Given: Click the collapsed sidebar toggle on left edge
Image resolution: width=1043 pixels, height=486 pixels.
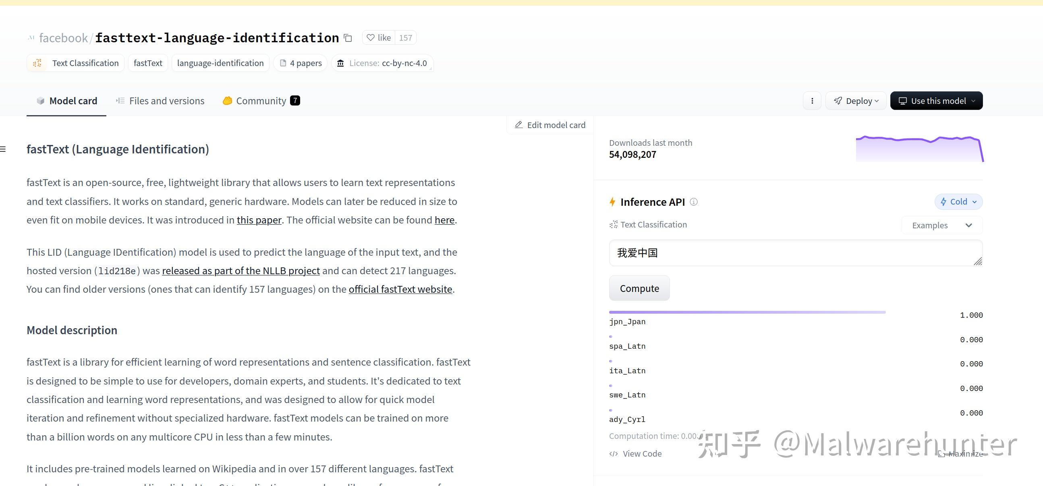Looking at the screenshot, I should tap(3, 149).
